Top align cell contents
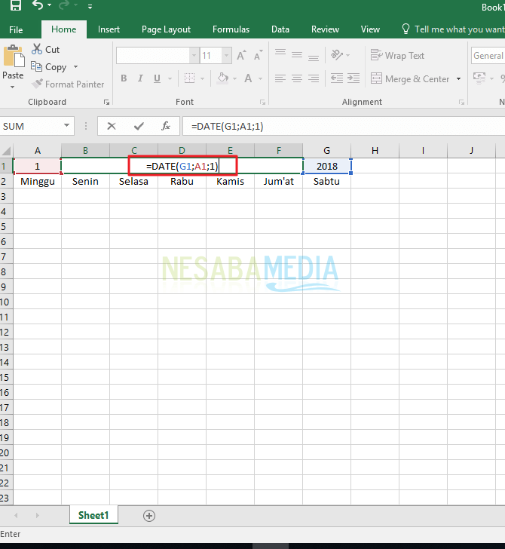Screen dimensions: 505x549 click(x=280, y=54)
